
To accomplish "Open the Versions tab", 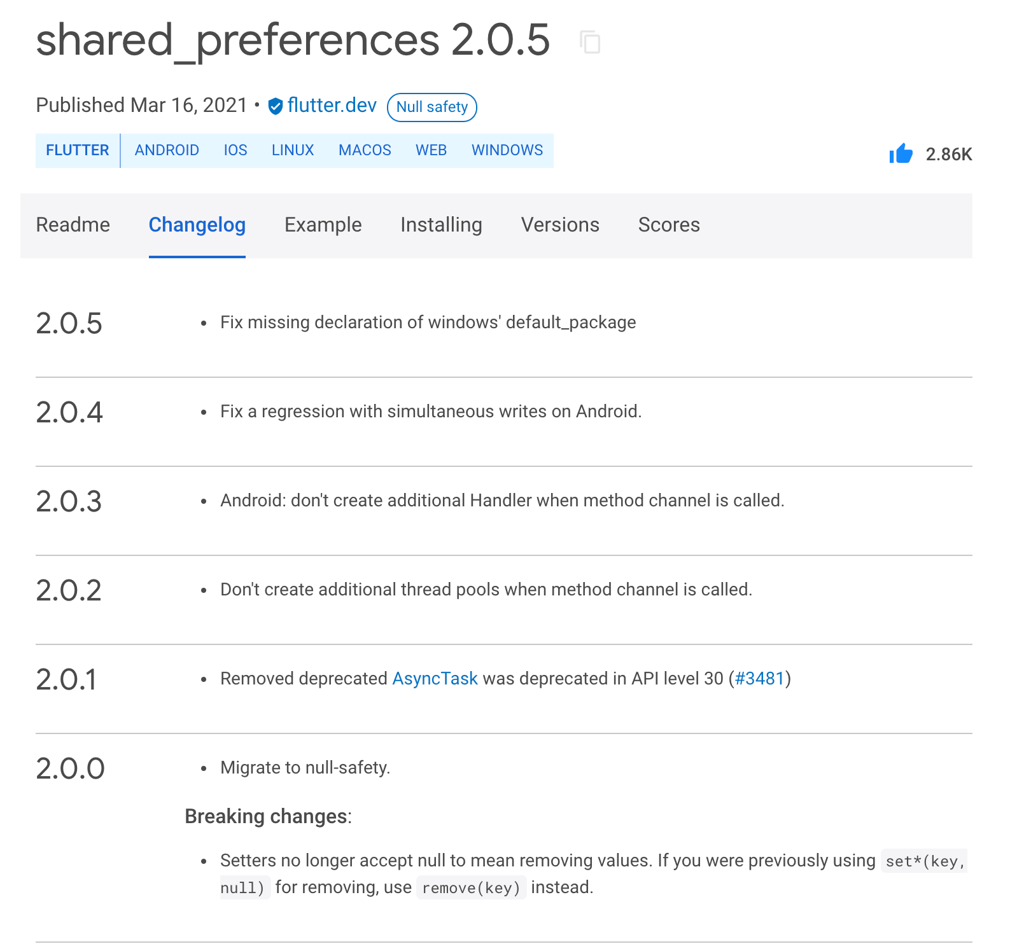I will [x=560, y=225].
